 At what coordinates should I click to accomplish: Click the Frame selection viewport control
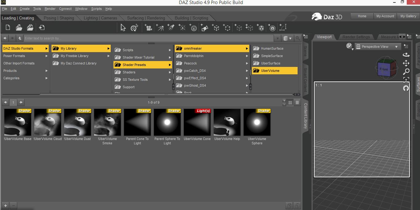[x=406, y=80]
